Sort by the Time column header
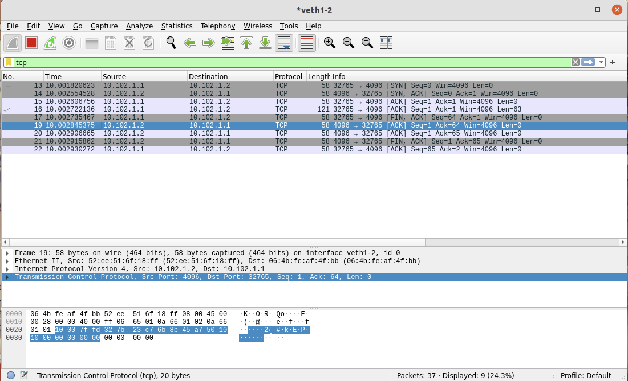This screenshot has height=381, width=628. click(72, 77)
